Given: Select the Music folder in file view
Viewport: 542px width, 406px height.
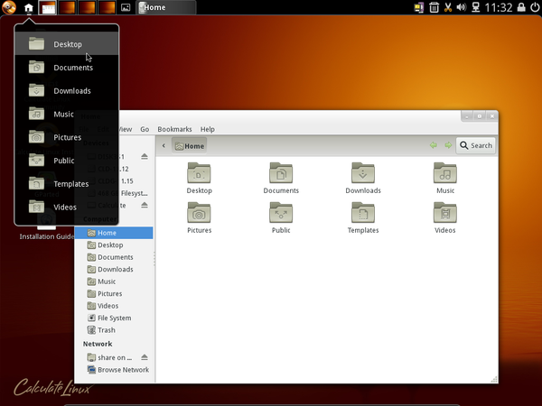Looking at the screenshot, I should tap(445, 178).
